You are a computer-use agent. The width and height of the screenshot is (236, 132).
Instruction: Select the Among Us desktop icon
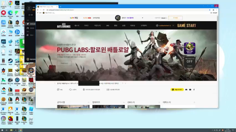(10, 120)
